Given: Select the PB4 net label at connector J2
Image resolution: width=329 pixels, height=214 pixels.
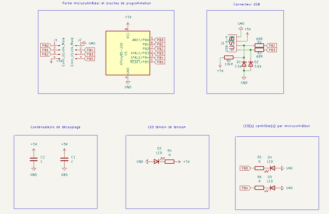Looking at the screenshot, I should coord(90,50).
